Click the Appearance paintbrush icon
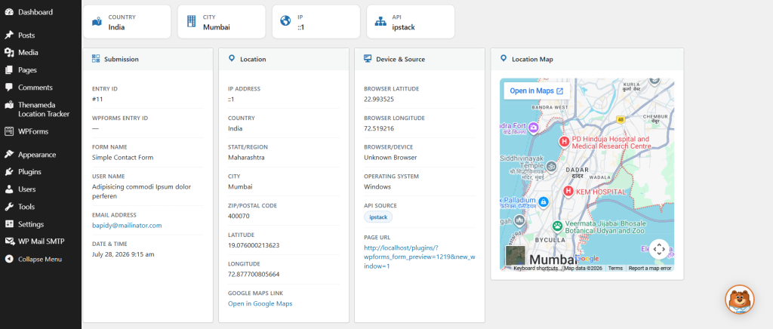The height and width of the screenshot is (329, 773). 9,154
